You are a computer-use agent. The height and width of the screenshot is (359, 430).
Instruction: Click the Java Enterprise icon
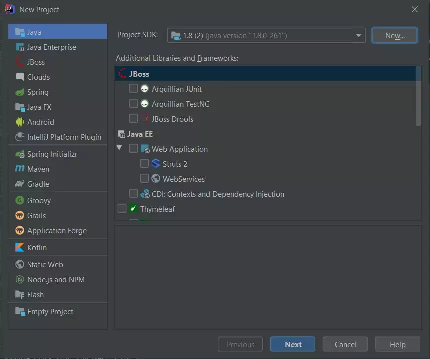point(20,47)
